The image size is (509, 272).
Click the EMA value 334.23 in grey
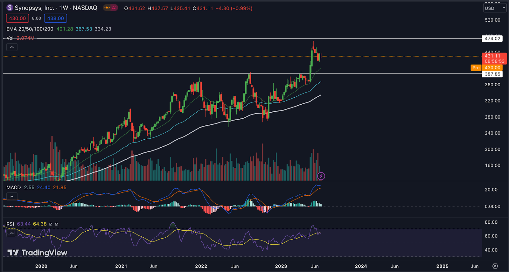pyautogui.click(x=103, y=29)
